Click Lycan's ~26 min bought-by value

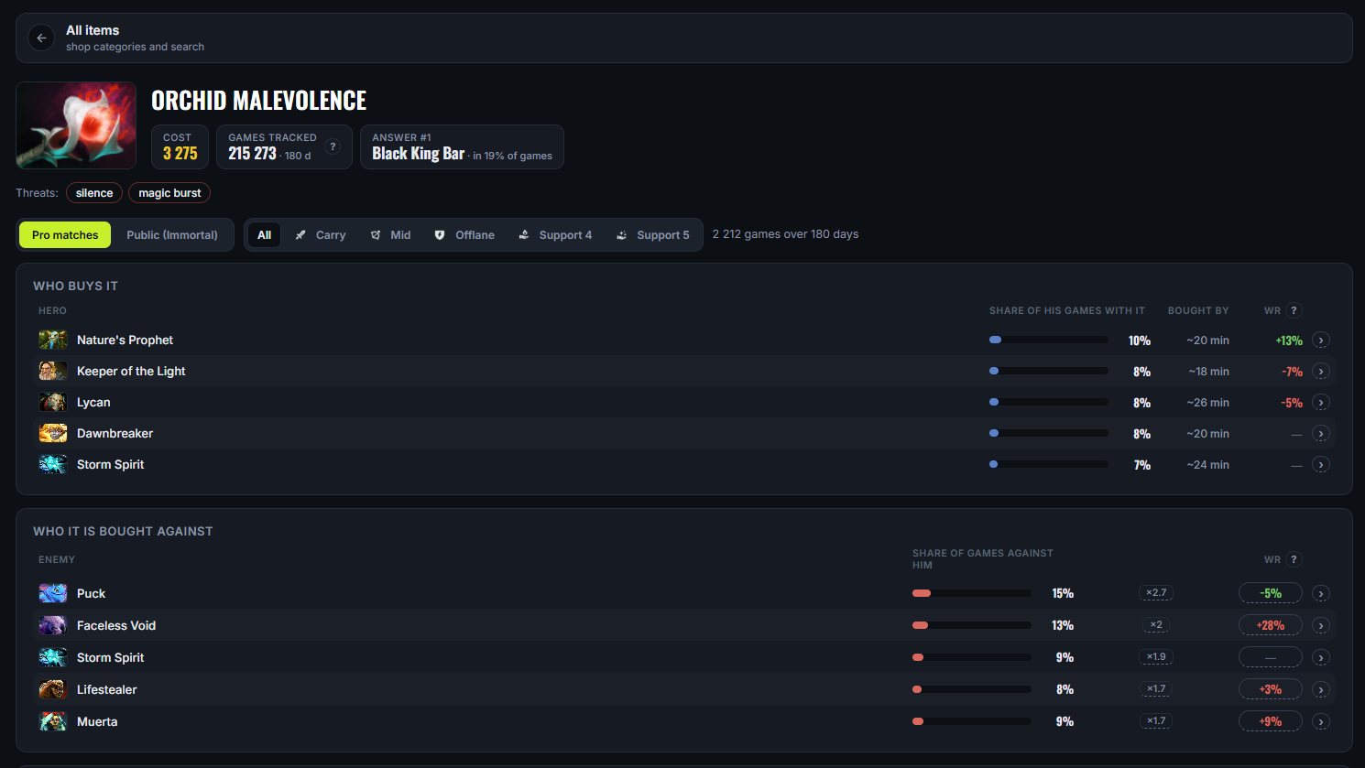(x=1207, y=403)
